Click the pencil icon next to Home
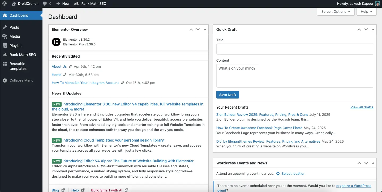 pos(65,75)
